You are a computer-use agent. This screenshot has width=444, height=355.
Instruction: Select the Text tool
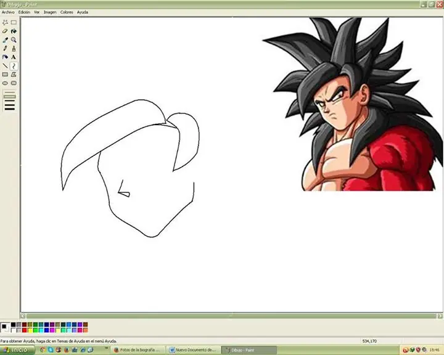(14, 57)
